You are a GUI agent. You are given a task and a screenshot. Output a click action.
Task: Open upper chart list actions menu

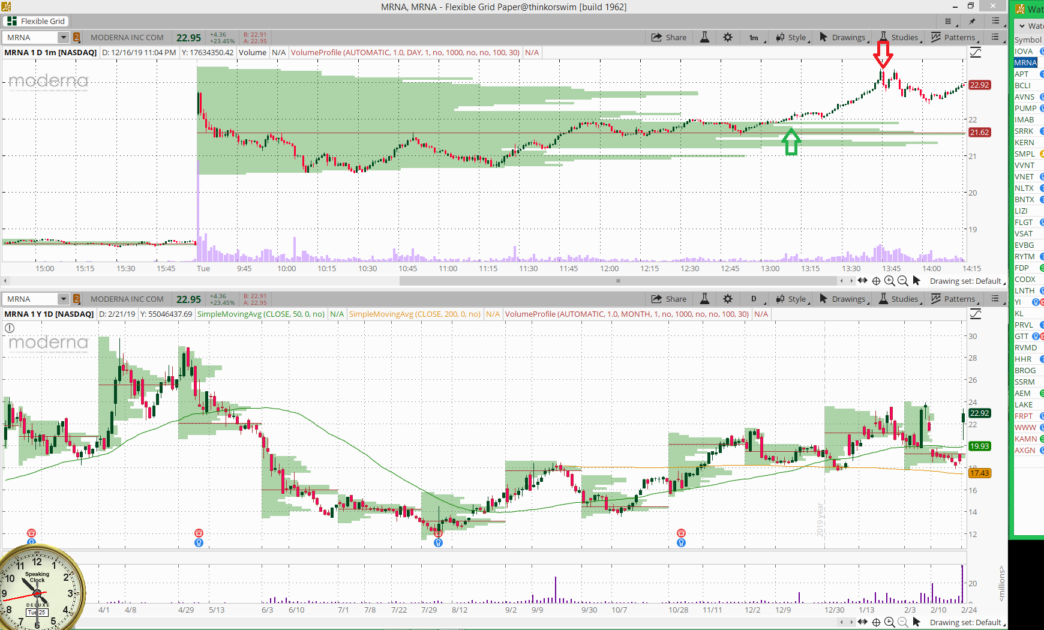coord(995,37)
